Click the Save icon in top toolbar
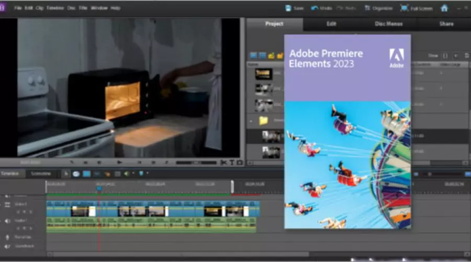The width and height of the screenshot is (471, 262). [288, 8]
